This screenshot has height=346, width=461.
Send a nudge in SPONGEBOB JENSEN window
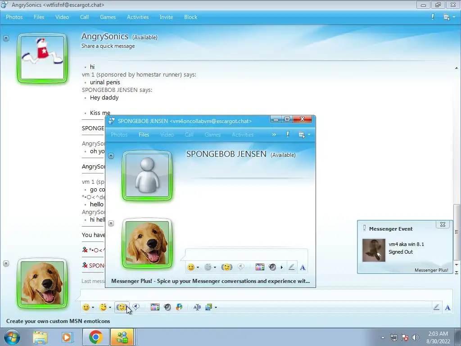pos(227,267)
